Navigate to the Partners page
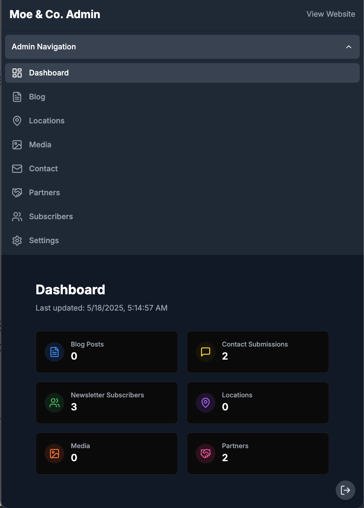Viewport: 364px width, 508px height. point(182,193)
